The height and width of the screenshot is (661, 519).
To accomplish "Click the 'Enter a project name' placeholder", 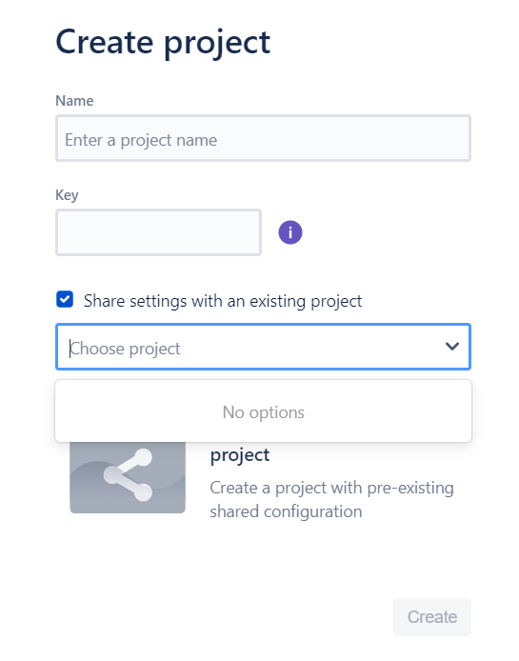I will tap(141, 140).
